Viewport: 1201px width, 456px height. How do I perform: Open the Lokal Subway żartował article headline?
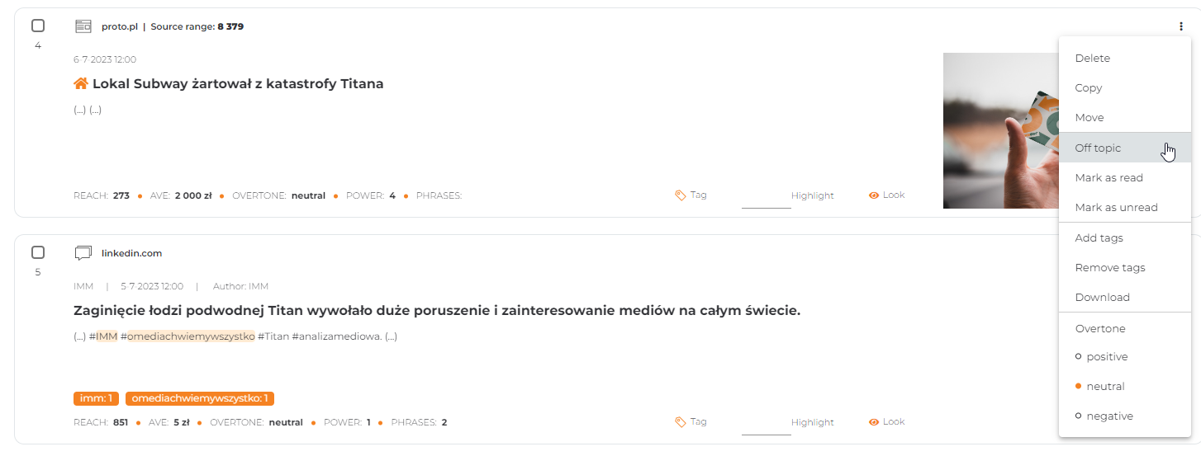[238, 83]
